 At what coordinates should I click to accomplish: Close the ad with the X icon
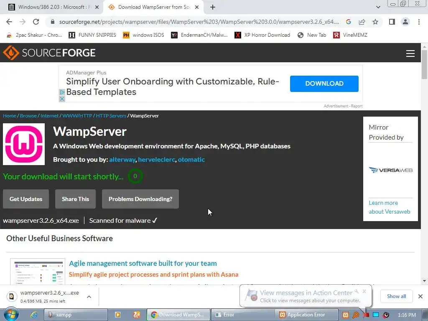[x=62, y=99]
